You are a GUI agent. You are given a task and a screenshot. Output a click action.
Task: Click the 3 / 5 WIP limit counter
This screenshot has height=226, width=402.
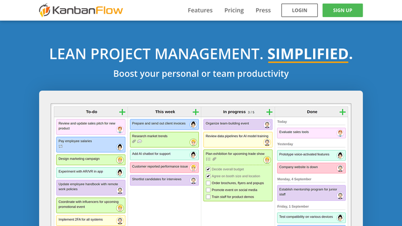(251, 112)
